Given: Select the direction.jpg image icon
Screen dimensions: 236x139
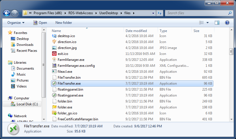Looking at the screenshot, I should coord(54,48).
